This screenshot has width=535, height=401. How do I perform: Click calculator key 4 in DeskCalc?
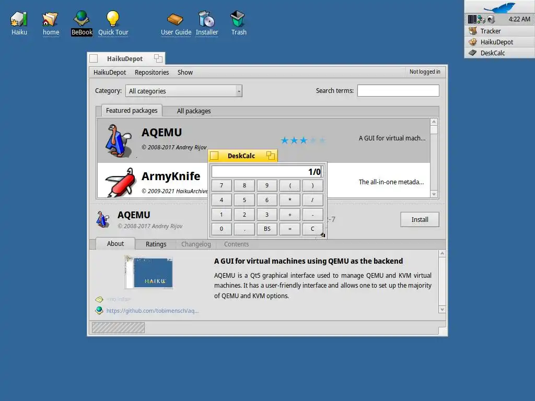[x=222, y=200]
